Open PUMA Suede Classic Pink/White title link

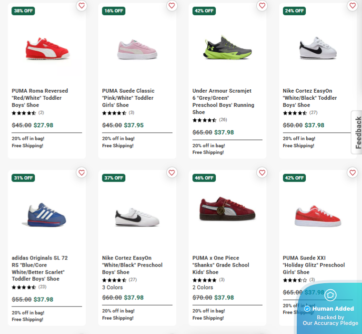point(128,97)
